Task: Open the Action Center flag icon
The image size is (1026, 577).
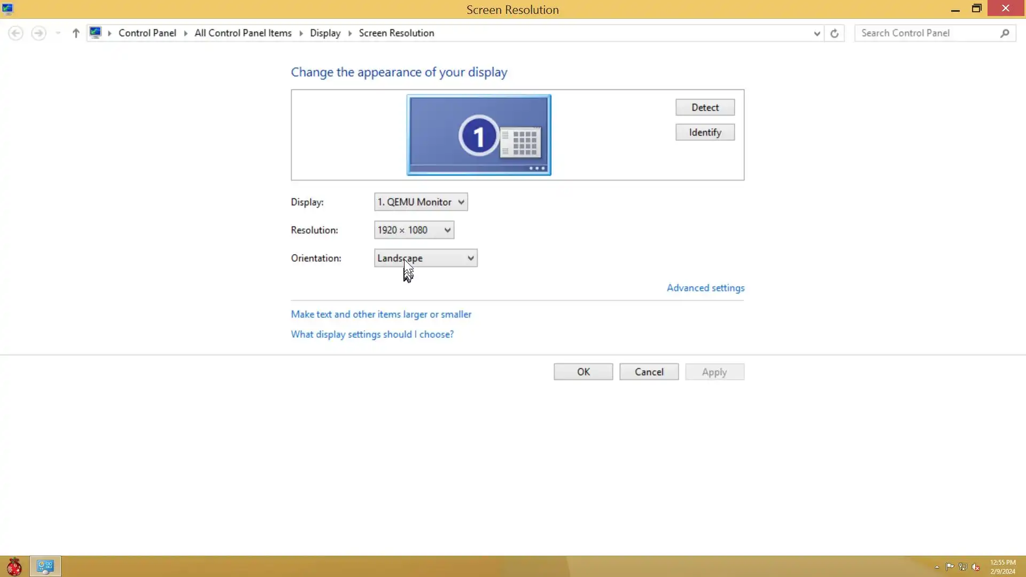Action: pos(950,567)
